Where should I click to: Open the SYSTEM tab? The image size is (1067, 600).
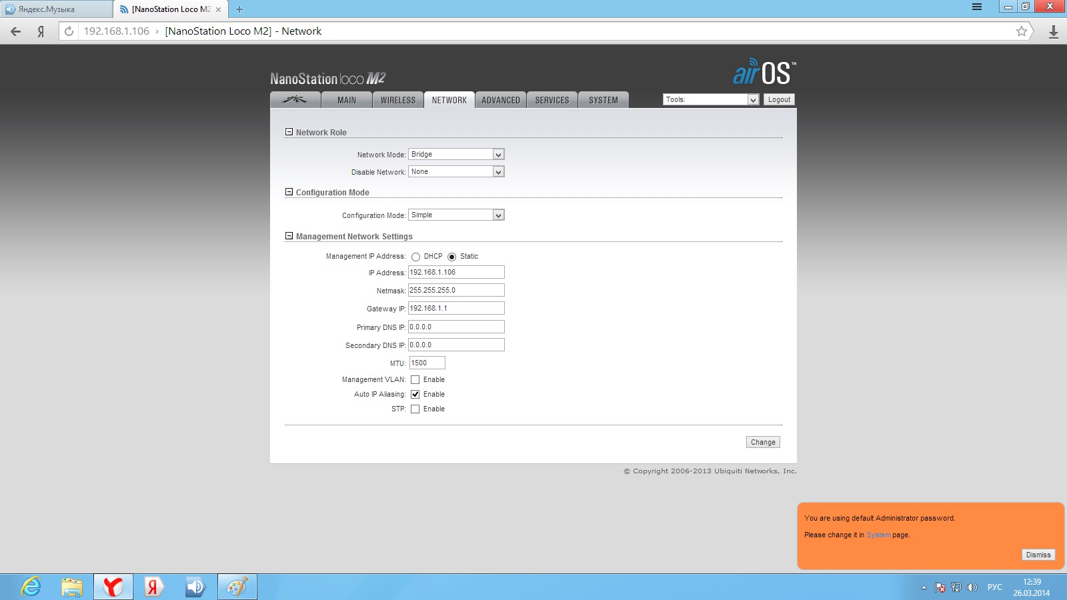(x=604, y=100)
